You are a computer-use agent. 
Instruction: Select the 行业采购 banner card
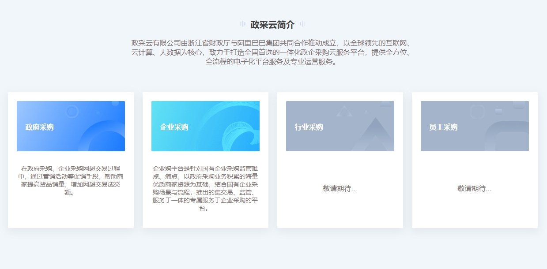point(340,126)
